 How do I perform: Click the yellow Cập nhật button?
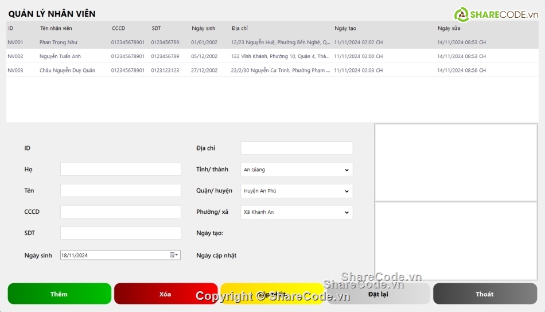tap(272, 294)
